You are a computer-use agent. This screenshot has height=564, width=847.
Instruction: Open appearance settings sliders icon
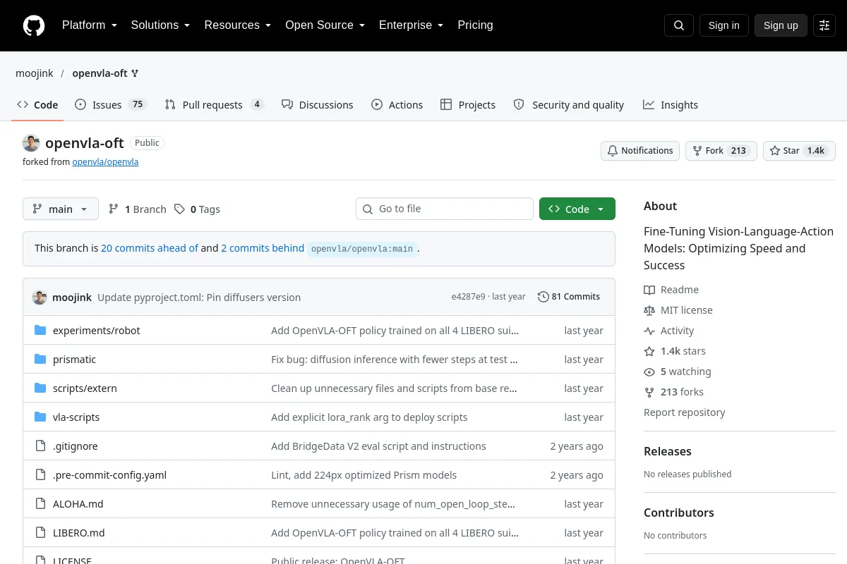point(824,25)
